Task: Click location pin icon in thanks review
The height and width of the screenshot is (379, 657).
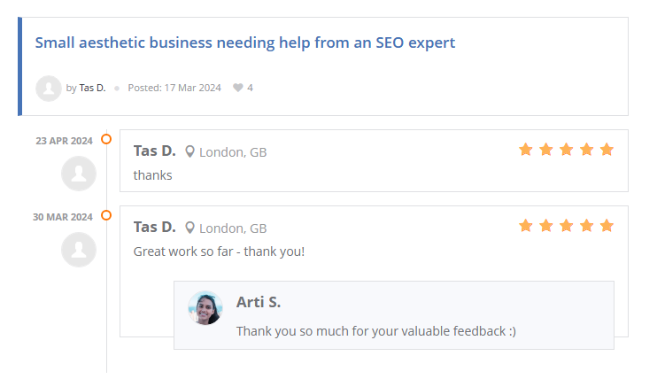Action: pos(189,151)
